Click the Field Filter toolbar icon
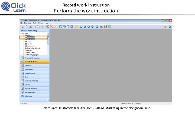The image size is (195, 118). click(x=61, y=27)
